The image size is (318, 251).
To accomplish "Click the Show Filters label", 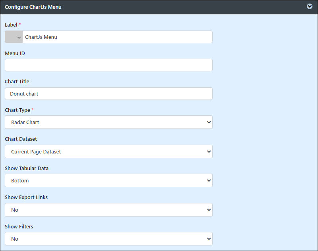I will tap(19, 226).
